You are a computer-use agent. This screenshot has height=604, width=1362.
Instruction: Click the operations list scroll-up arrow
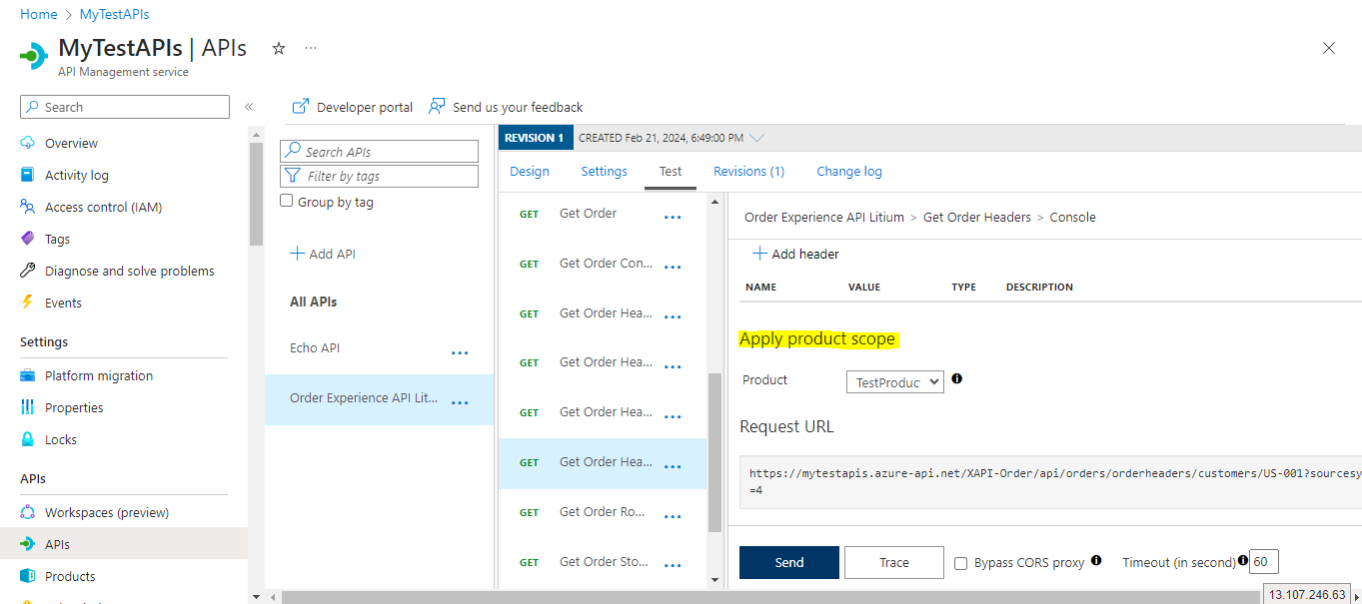pos(714,202)
